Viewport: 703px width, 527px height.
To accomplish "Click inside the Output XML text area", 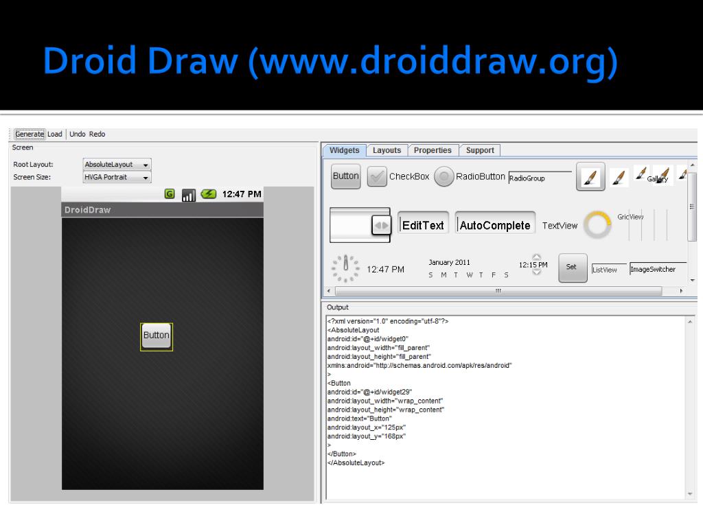I will (x=505, y=408).
